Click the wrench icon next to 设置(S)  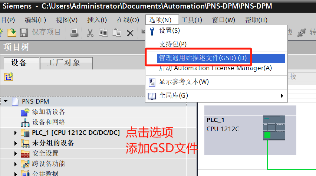152,31
